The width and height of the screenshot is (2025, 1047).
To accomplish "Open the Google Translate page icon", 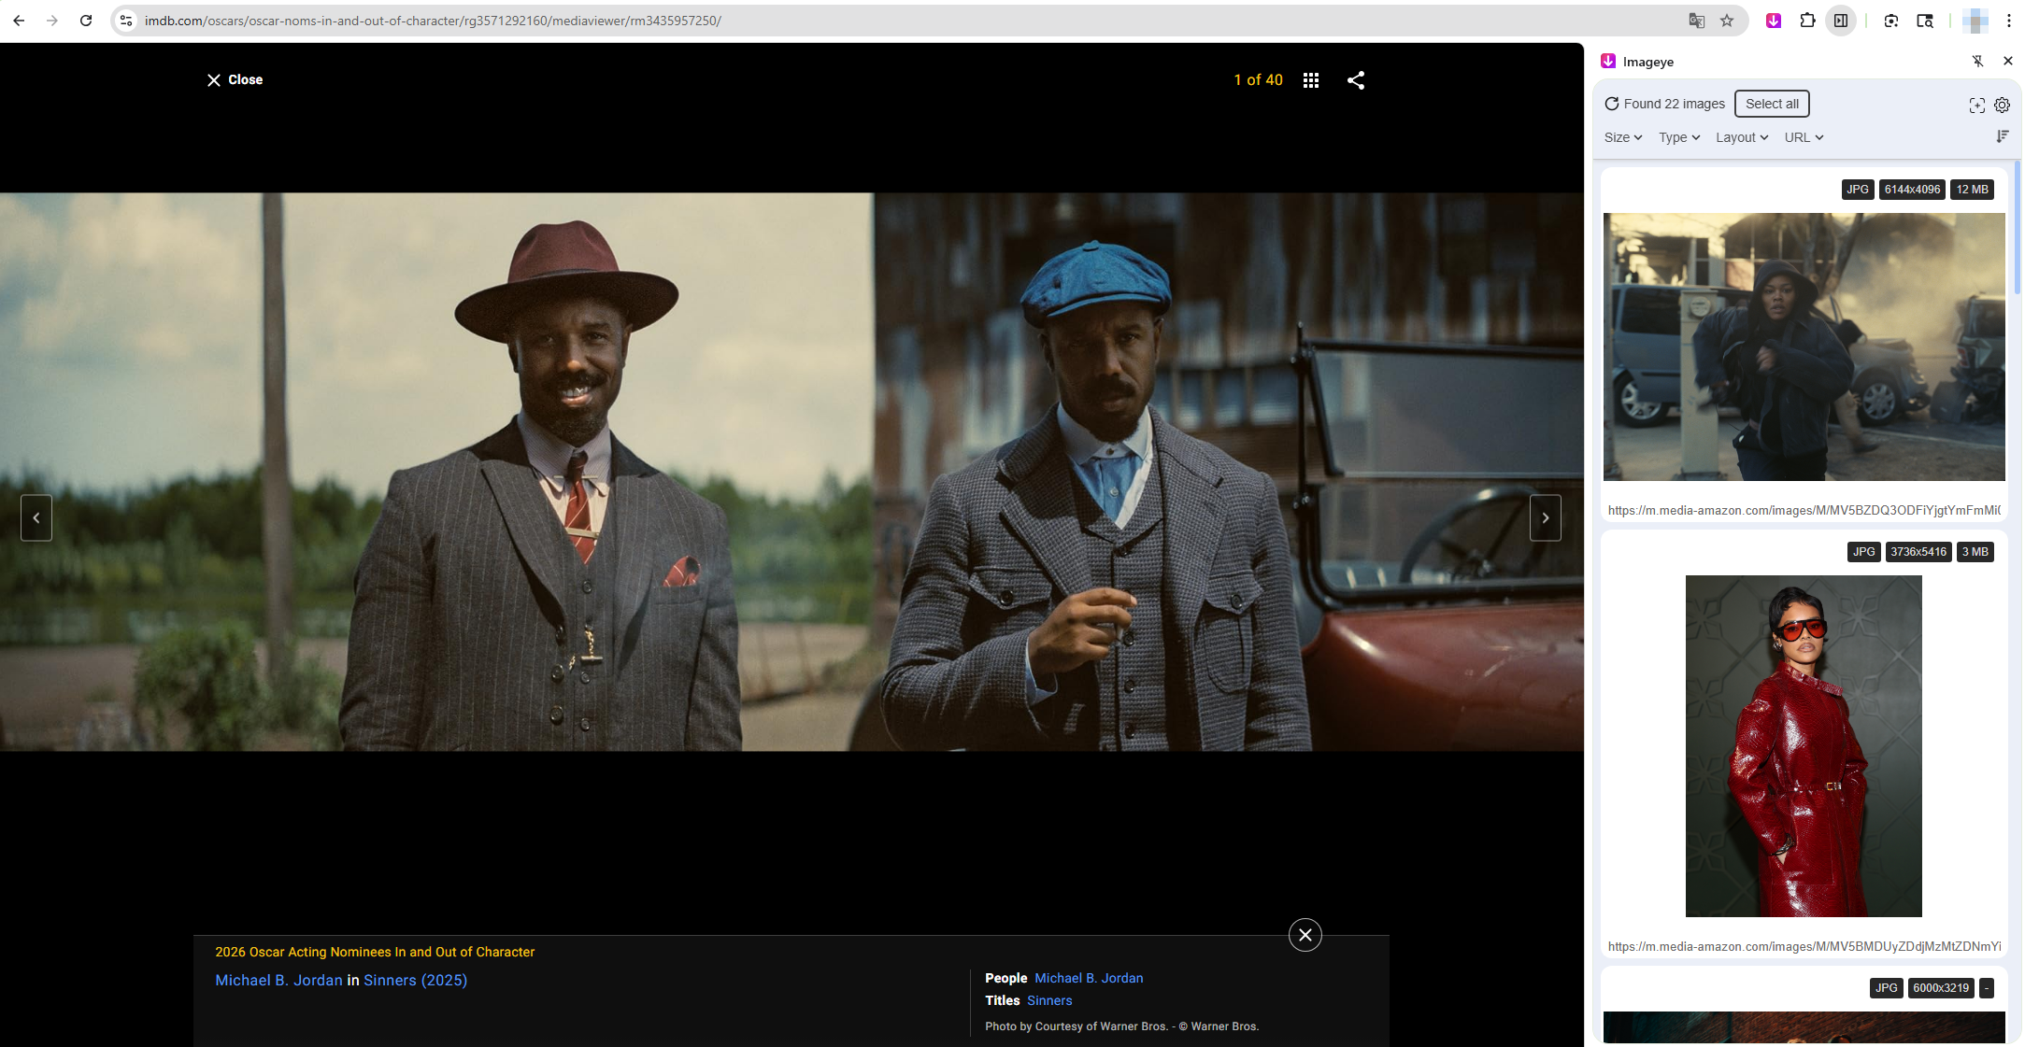I will tap(1695, 20).
